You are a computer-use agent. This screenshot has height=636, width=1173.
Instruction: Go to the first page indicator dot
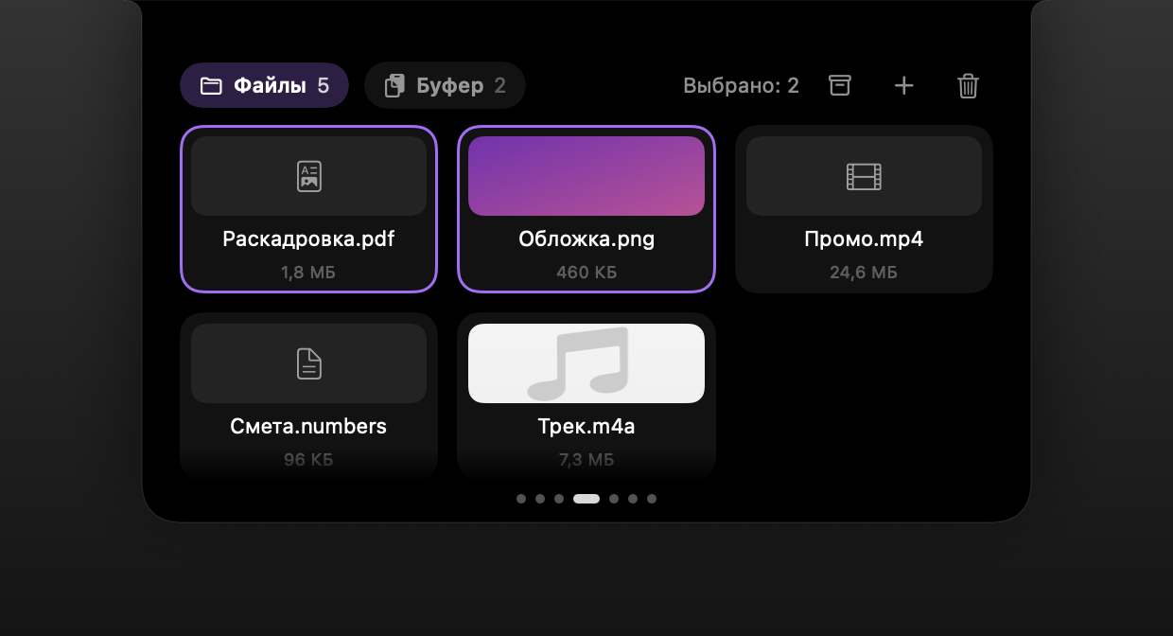(x=521, y=499)
